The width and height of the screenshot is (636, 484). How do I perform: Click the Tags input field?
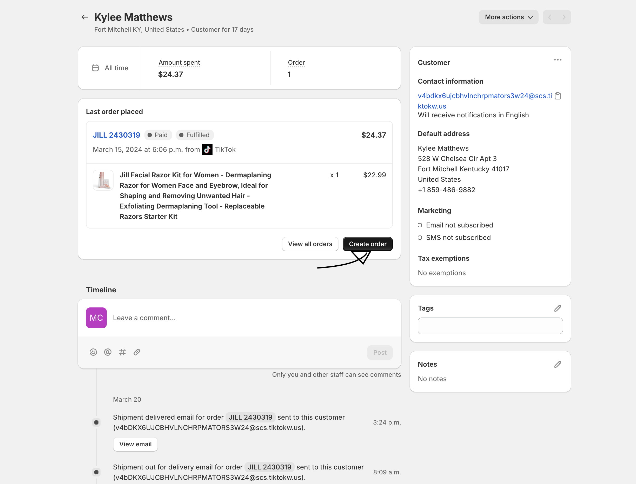point(490,326)
